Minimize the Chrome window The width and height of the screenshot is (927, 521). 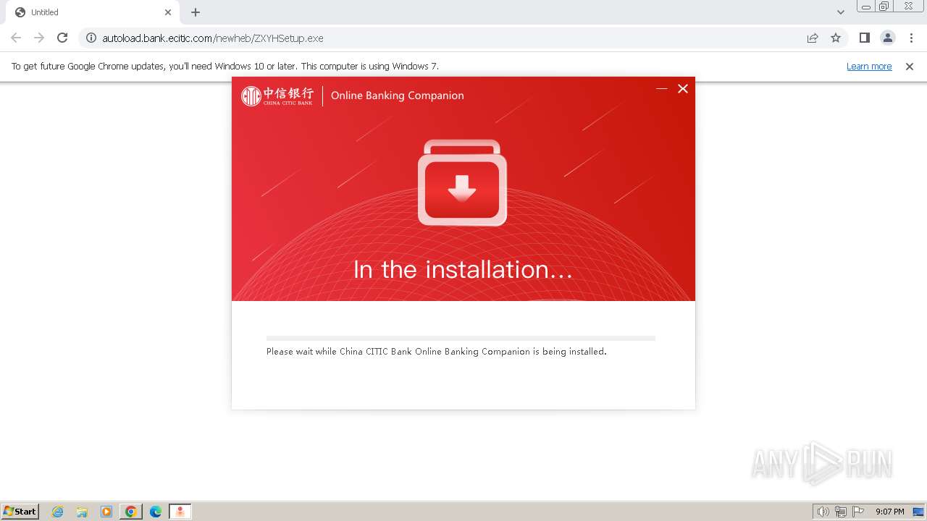click(865, 7)
